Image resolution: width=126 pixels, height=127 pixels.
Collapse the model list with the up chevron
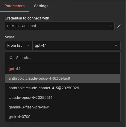point(116,46)
